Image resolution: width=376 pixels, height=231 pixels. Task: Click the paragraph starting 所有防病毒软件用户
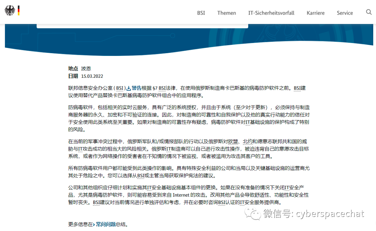pos(189,172)
